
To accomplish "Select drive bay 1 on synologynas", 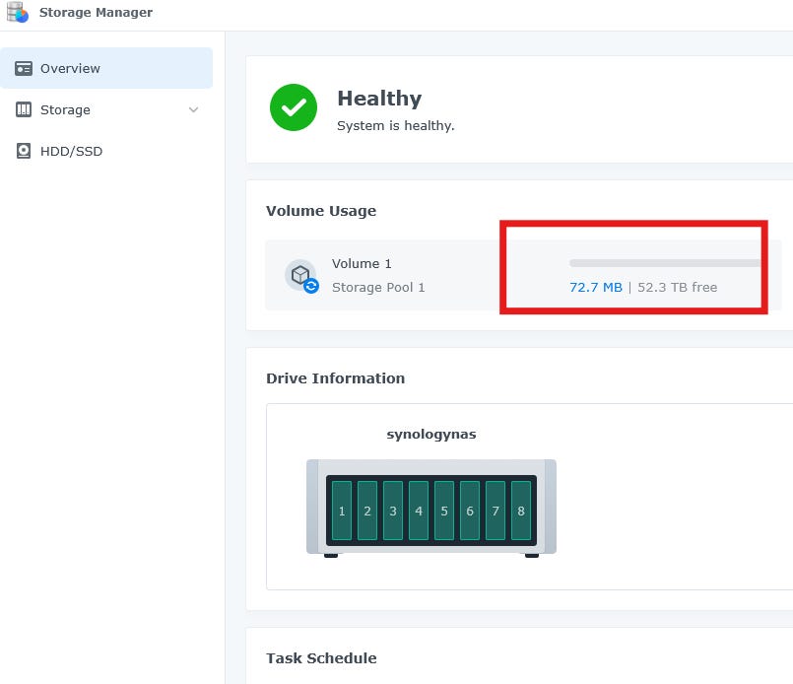I will tap(342, 511).
